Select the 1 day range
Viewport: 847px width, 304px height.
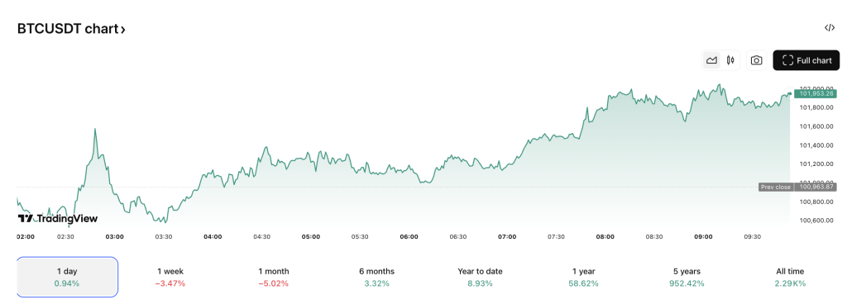click(x=67, y=277)
